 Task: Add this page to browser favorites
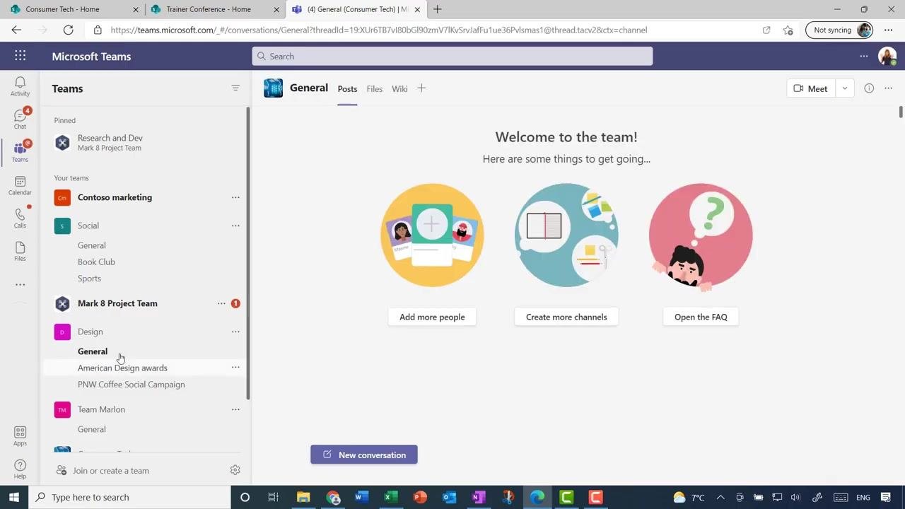point(788,30)
